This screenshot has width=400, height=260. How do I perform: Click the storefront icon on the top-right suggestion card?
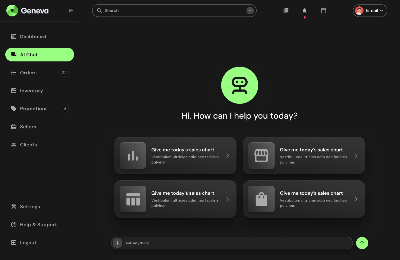click(261, 156)
